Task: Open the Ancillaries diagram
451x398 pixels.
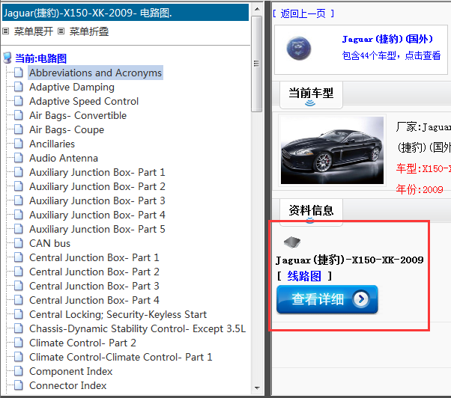Action: click(52, 144)
